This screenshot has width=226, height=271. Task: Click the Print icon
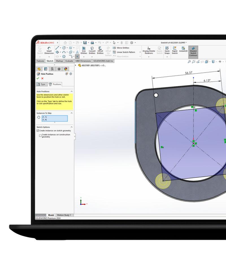92,43
